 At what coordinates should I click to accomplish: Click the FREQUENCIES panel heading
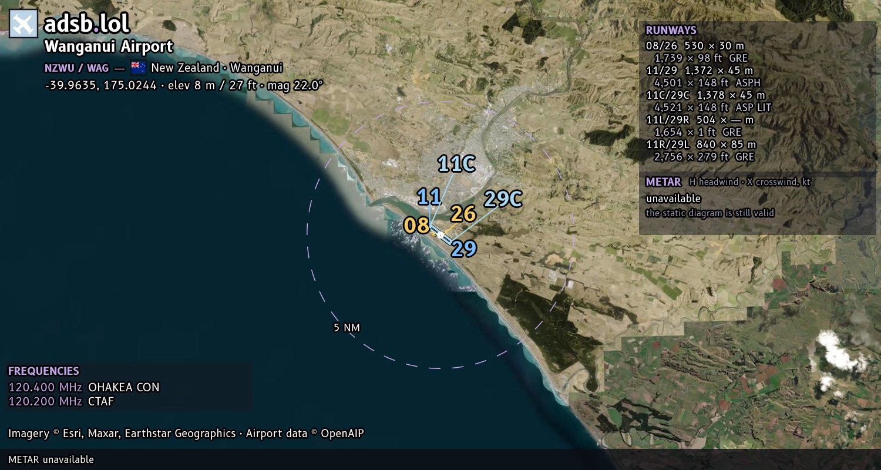(x=43, y=371)
